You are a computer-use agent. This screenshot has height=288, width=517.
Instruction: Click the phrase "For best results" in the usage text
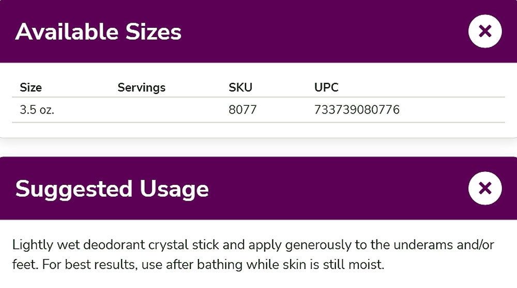84,265
